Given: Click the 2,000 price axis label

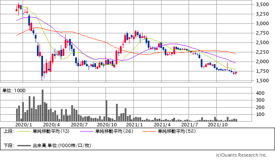Looking at the screenshot, I should pyautogui.click(x=262, y=62).
